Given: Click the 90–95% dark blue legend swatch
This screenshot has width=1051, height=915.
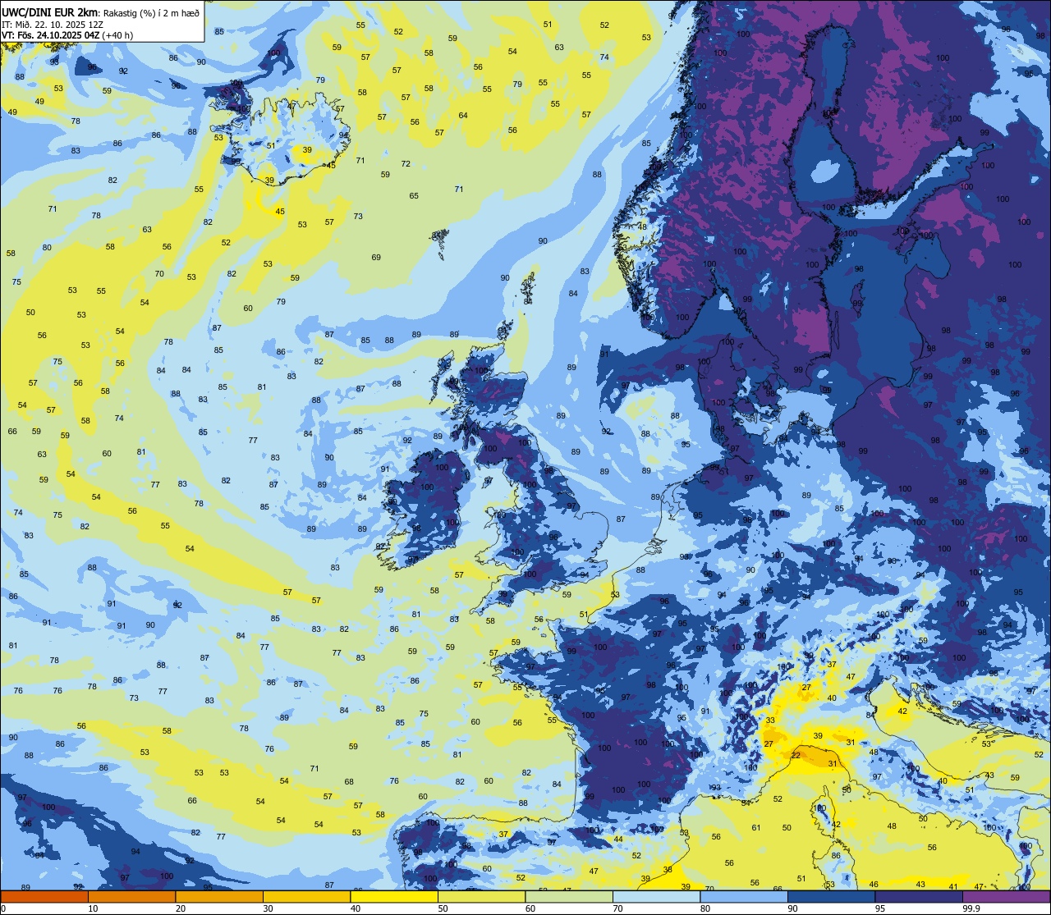Looking at the screenshot, I should (x=831, y=897).
